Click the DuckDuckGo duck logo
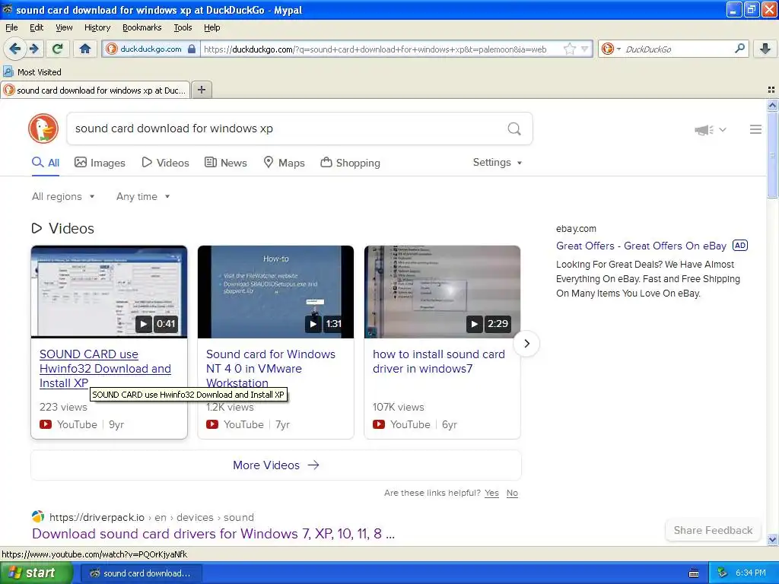This screenshot has width=779, height=584. 43,129
